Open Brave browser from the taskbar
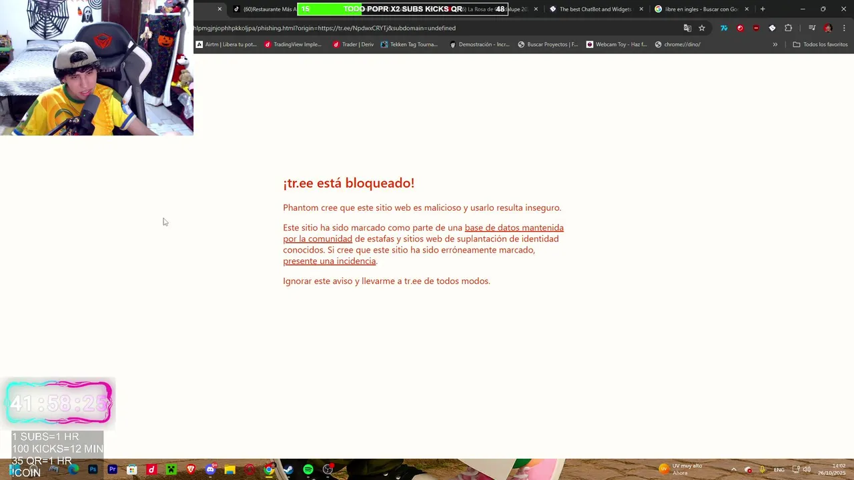The width and height of the screenshot is (854, 480). (x=191, y=469)
